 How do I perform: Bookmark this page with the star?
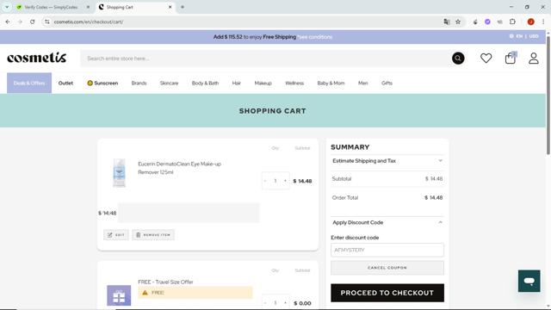[x=458, y=22]
